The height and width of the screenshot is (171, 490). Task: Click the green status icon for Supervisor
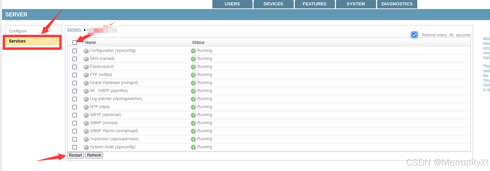tap(193, 139)
